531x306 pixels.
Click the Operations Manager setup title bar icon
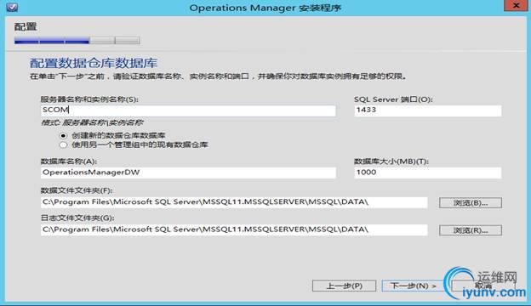[12, 7]
